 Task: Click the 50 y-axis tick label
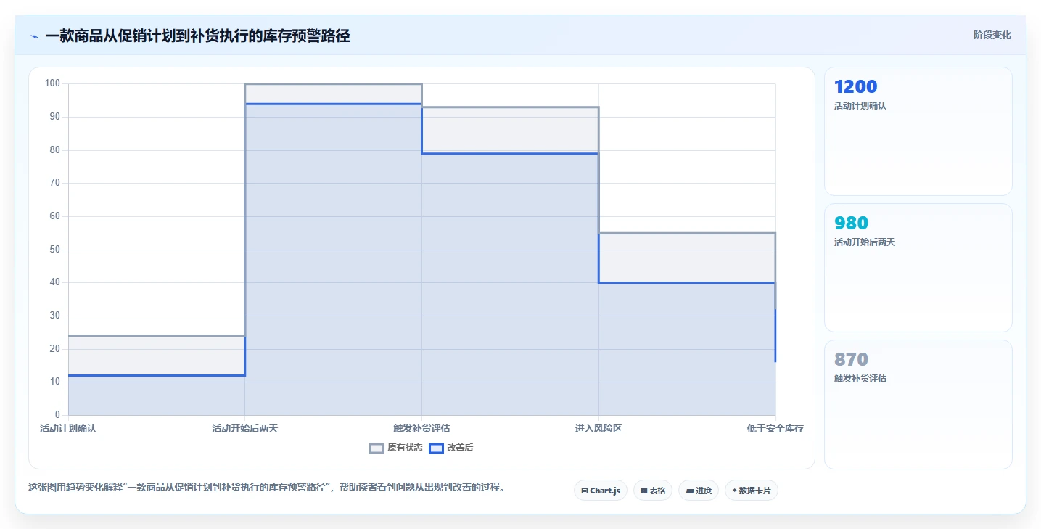(x=54, y=250)
